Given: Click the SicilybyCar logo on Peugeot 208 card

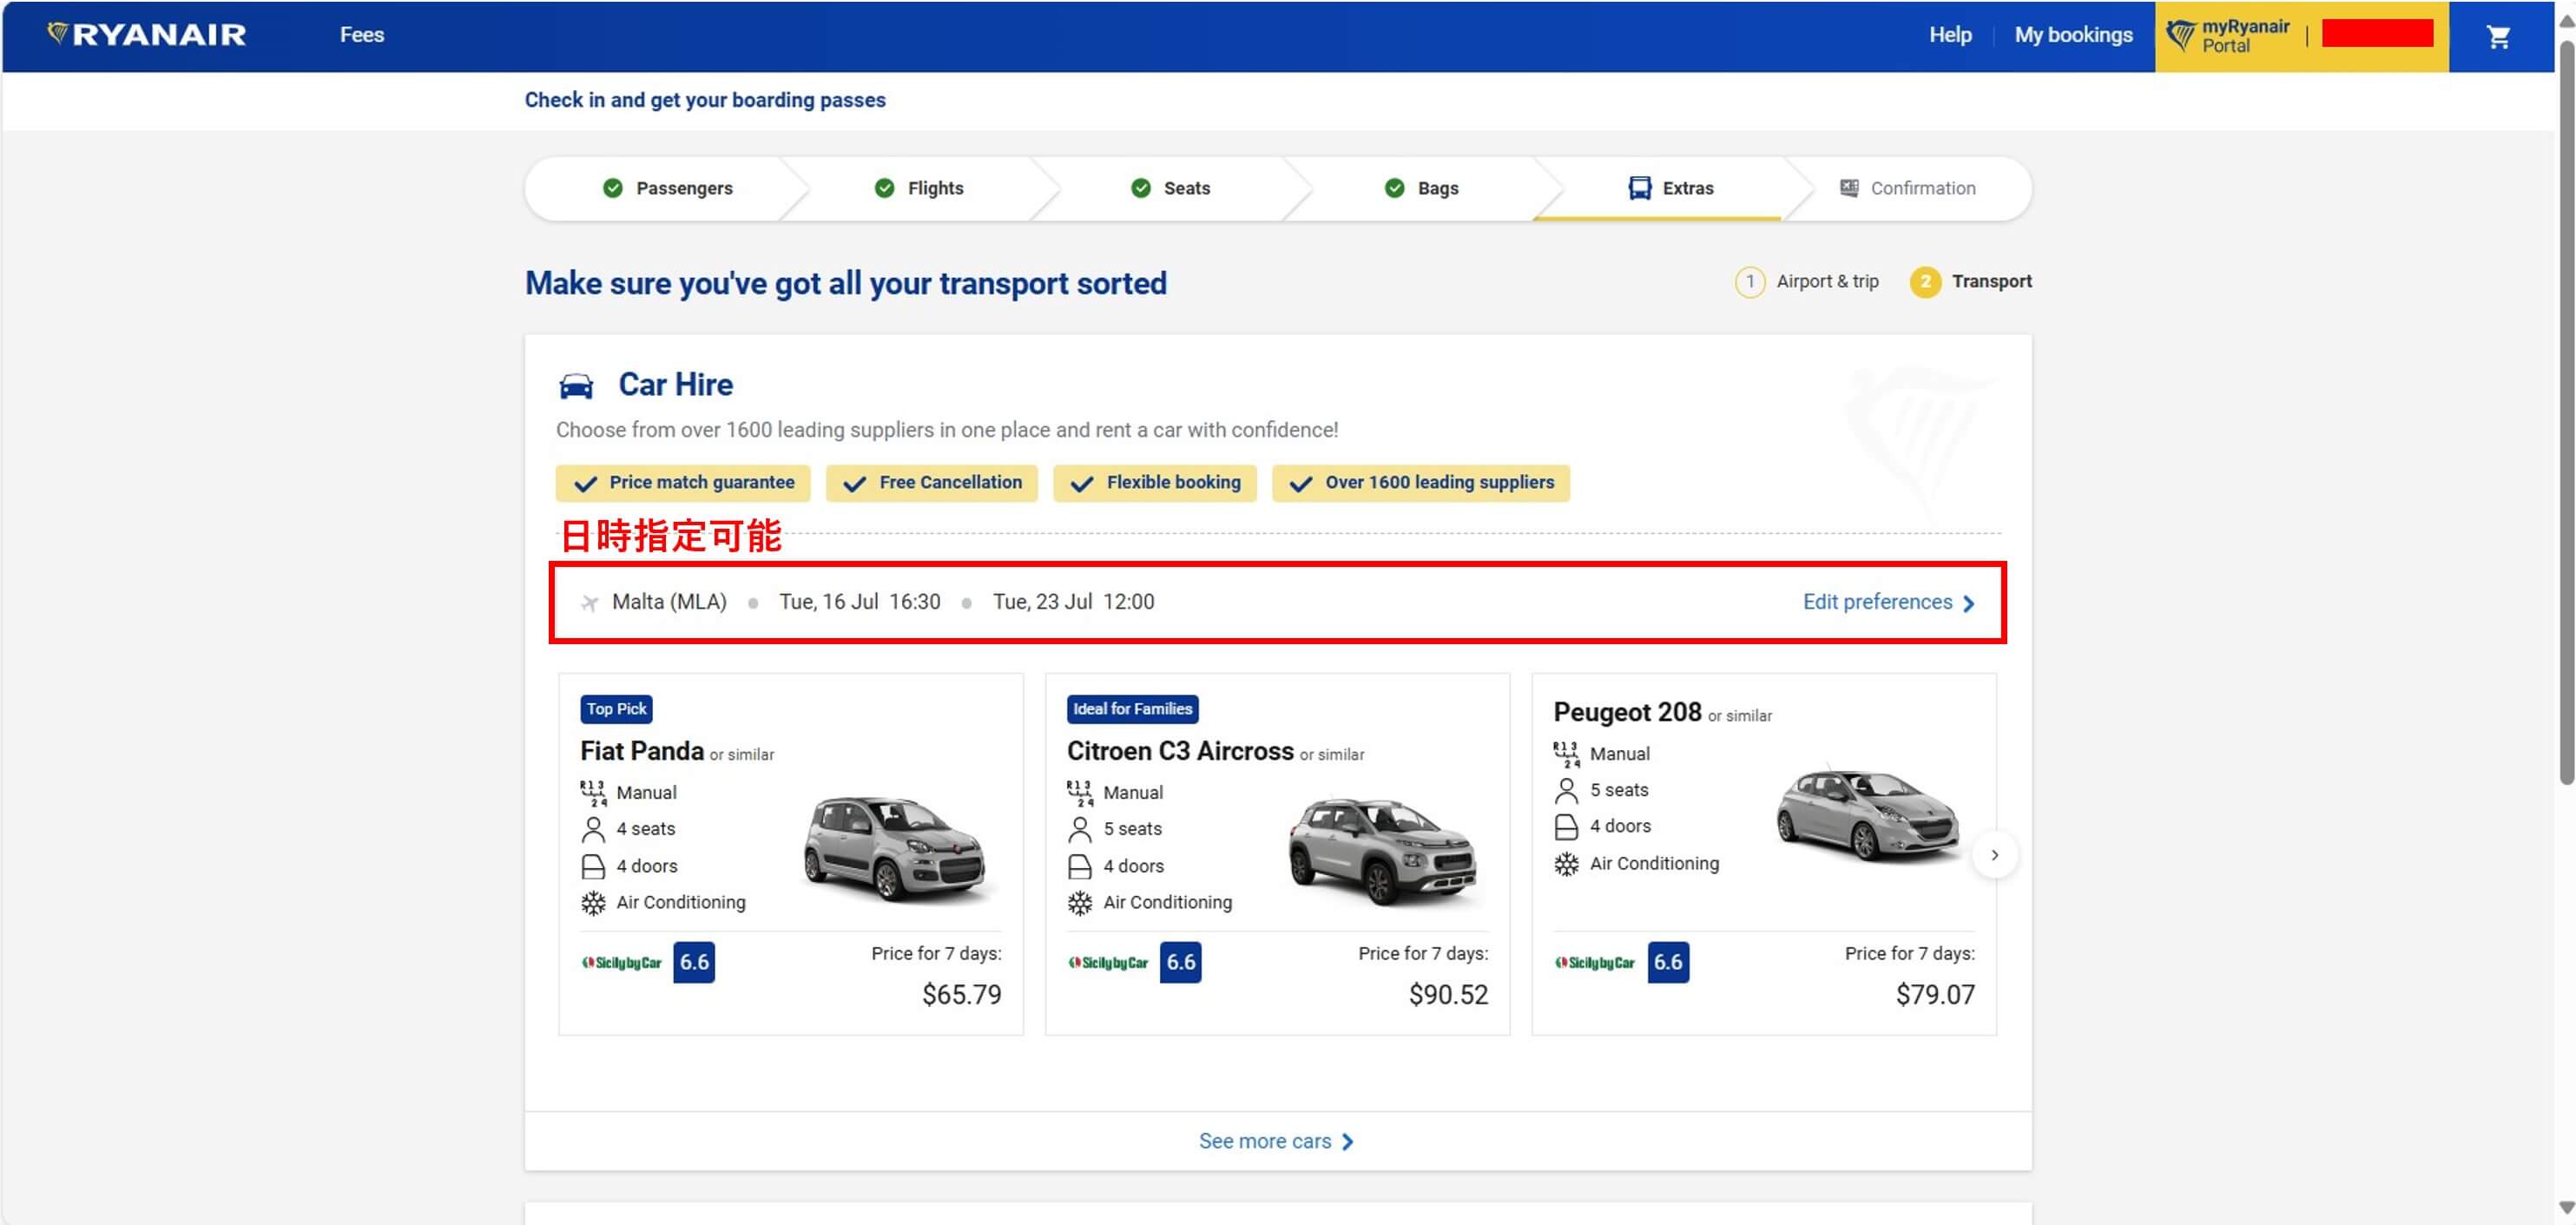Looking at the screenshot, I should [x=1594, y=963].
